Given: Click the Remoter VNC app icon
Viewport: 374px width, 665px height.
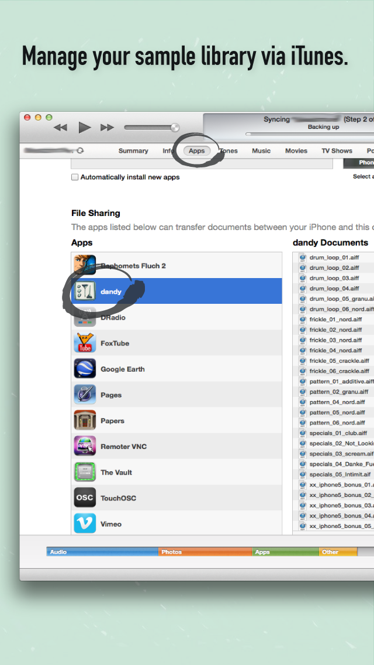Looking at the screenshot, I should pyautogui.click(x=85, y=447).
